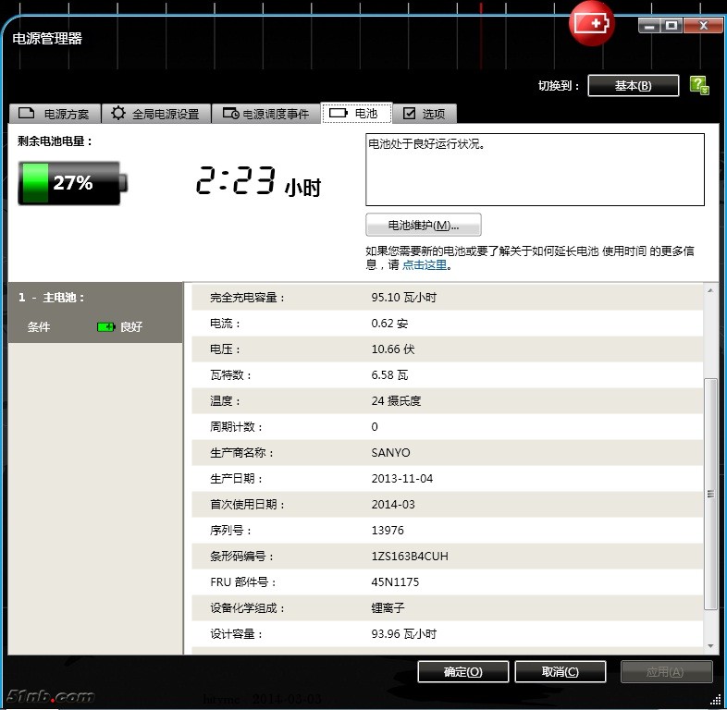The width and height of the screenshot is (727, 710).
Task: Click the green battery condition icon
Action: click(x=106, y=327)
